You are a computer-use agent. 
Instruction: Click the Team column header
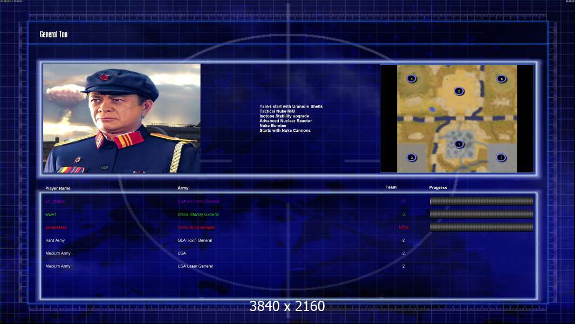coord(391,187)
